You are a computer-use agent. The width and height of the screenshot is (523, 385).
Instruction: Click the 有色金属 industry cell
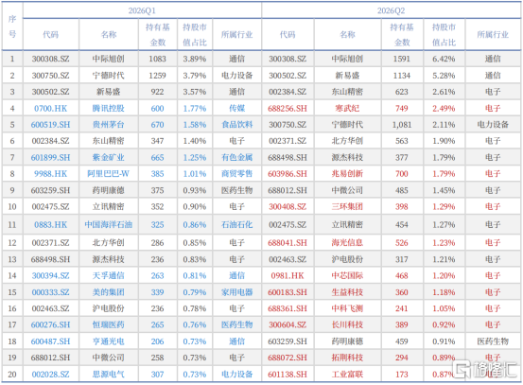236,157
